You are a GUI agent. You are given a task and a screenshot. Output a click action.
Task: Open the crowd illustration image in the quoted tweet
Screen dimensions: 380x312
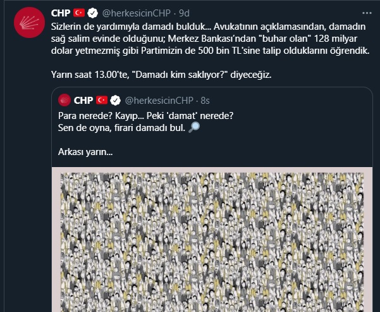pyautogui.click(x=212, y=239)
